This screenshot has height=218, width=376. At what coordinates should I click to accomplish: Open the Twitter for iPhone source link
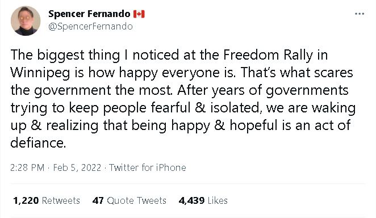[148, 167]
